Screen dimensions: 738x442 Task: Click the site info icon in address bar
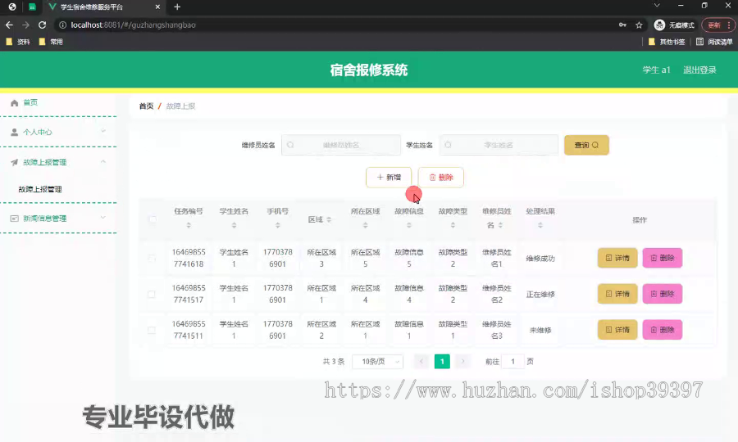tap(62, 25)
